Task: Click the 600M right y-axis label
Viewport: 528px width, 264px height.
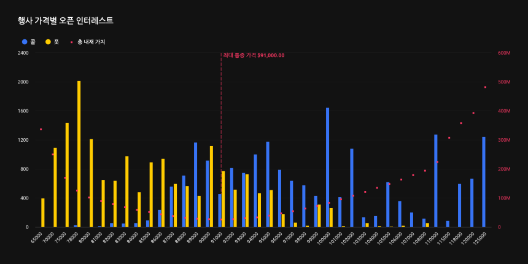Action: pyautogui.click(x=504, y=53)
